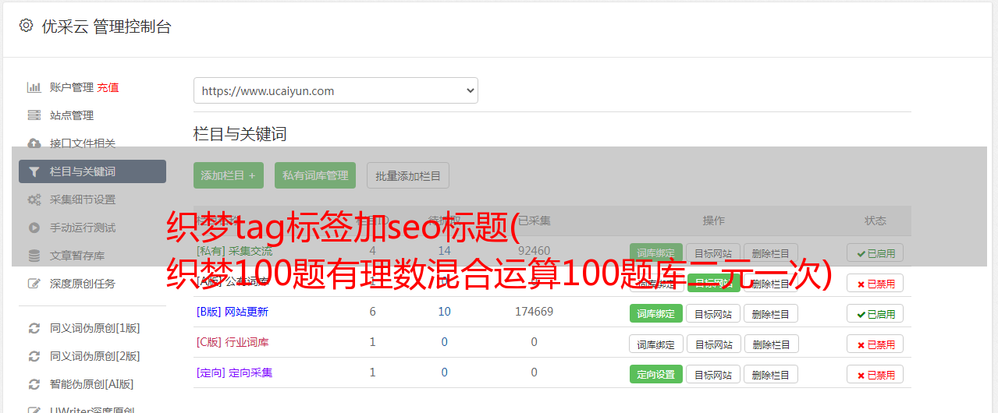Click the refresh icon for 同义词伪原创[1版]

34,328
